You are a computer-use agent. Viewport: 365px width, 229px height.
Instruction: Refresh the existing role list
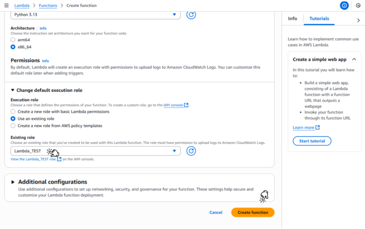pyautogui.click(x=191, y=151)
